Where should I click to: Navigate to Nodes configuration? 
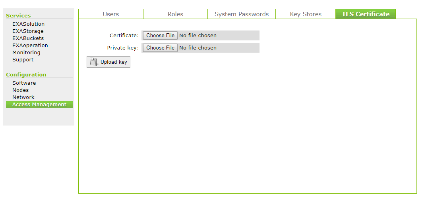[20, 90]
